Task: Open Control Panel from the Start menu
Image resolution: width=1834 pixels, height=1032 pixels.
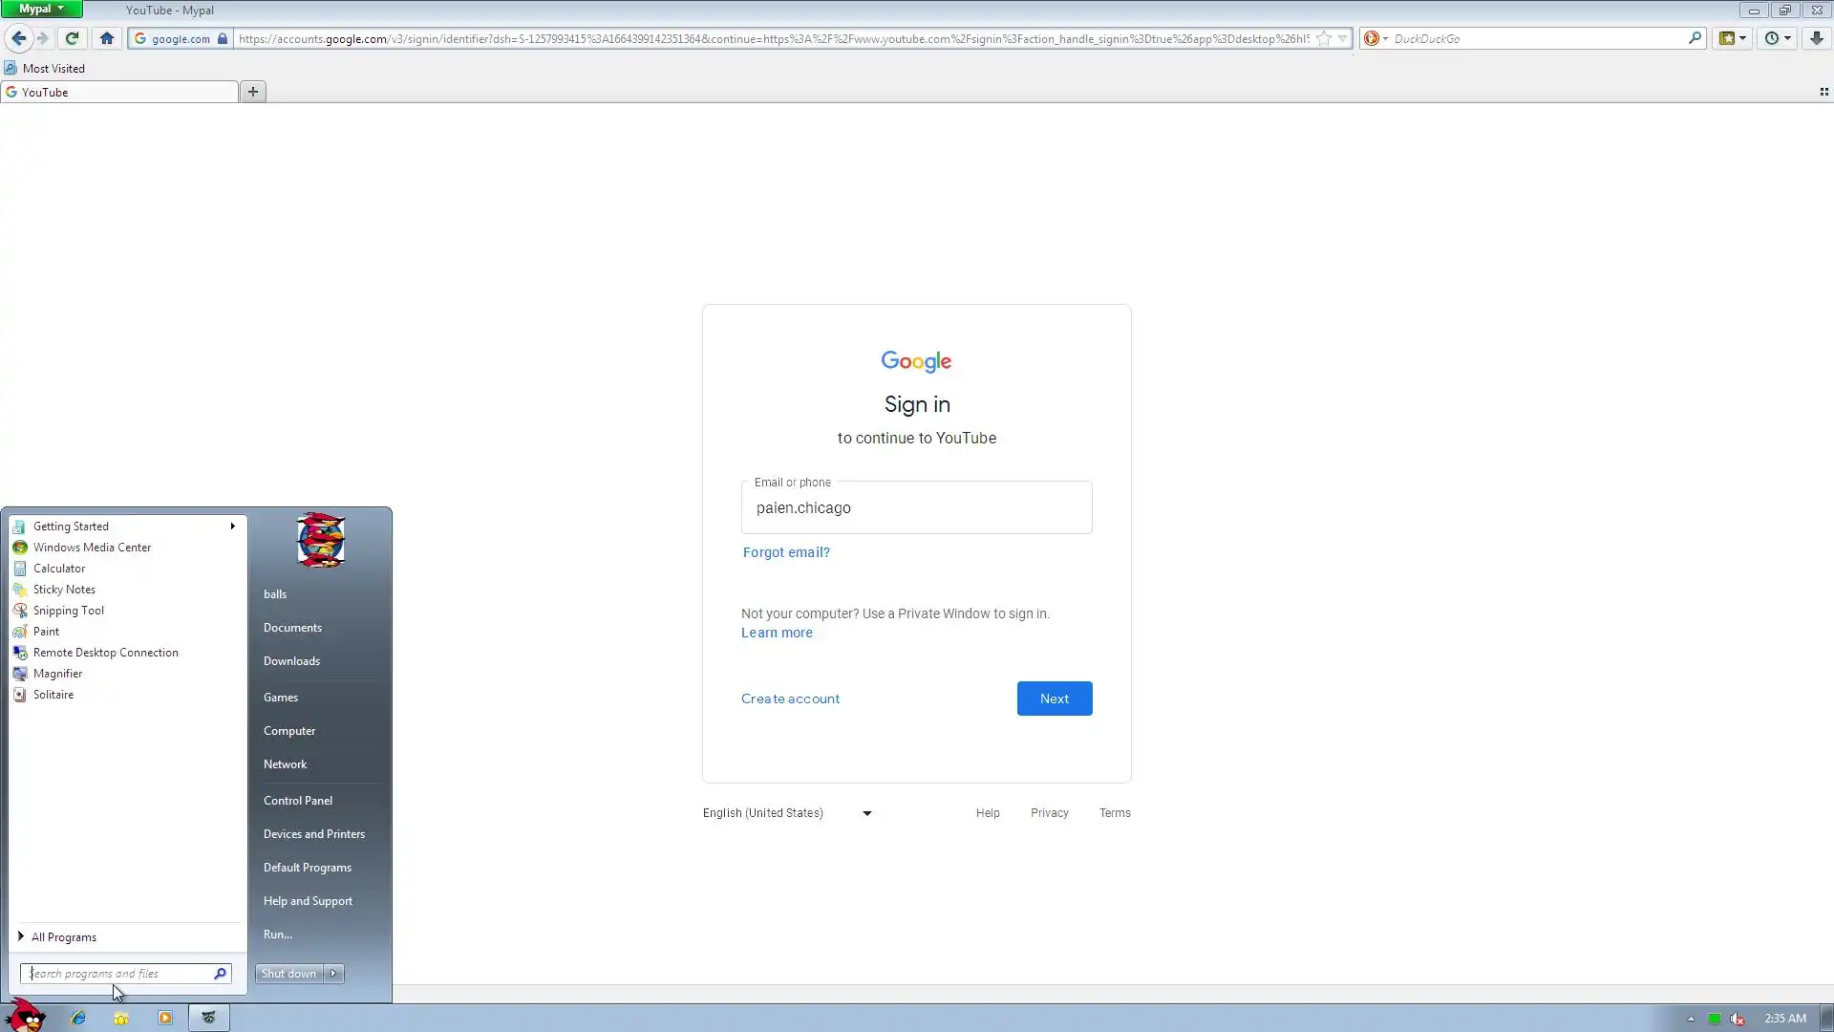Action: [x=298, y=801]
